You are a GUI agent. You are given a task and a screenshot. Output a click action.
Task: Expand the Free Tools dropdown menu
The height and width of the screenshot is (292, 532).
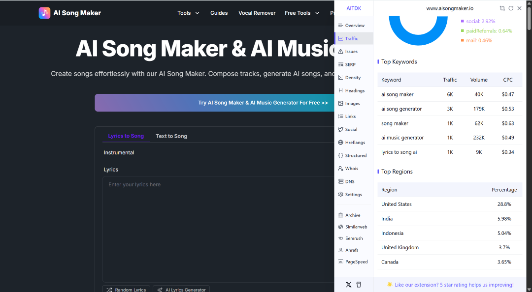302,13
